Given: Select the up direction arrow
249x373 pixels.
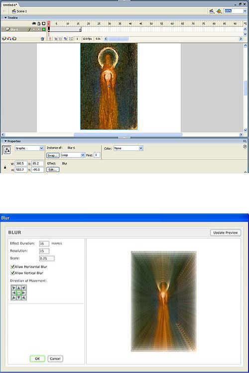Looking at the screenshot, I should coord(18,288).
